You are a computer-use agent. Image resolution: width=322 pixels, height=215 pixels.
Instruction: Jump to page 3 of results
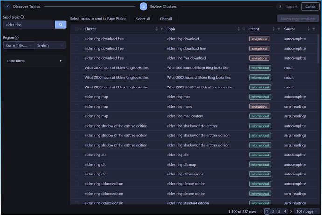click(279, 211)
